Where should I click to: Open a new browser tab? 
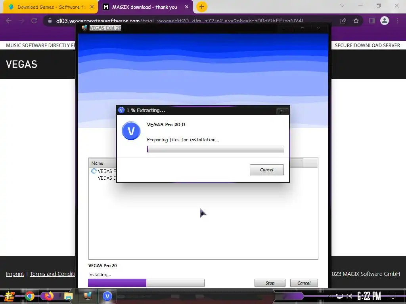click(x=202, y=7)
